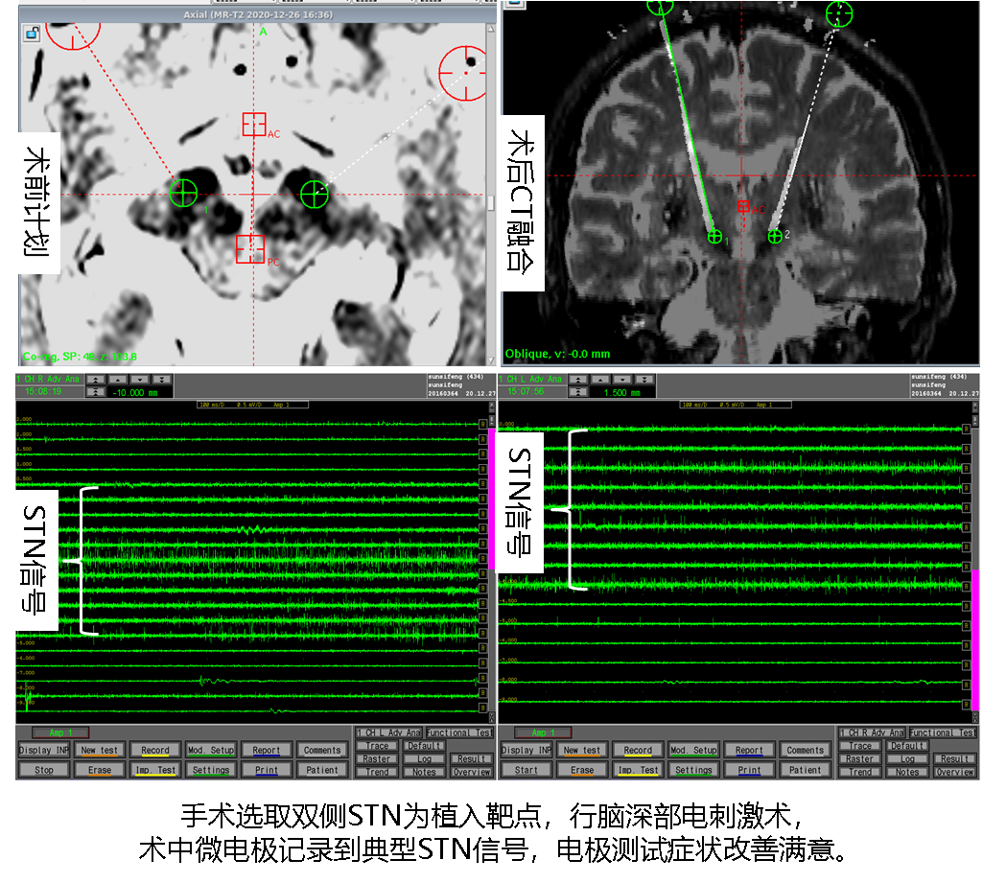
Task: Click target marker 2 on the coronal fusion image
Action: (x=775, y=236)
